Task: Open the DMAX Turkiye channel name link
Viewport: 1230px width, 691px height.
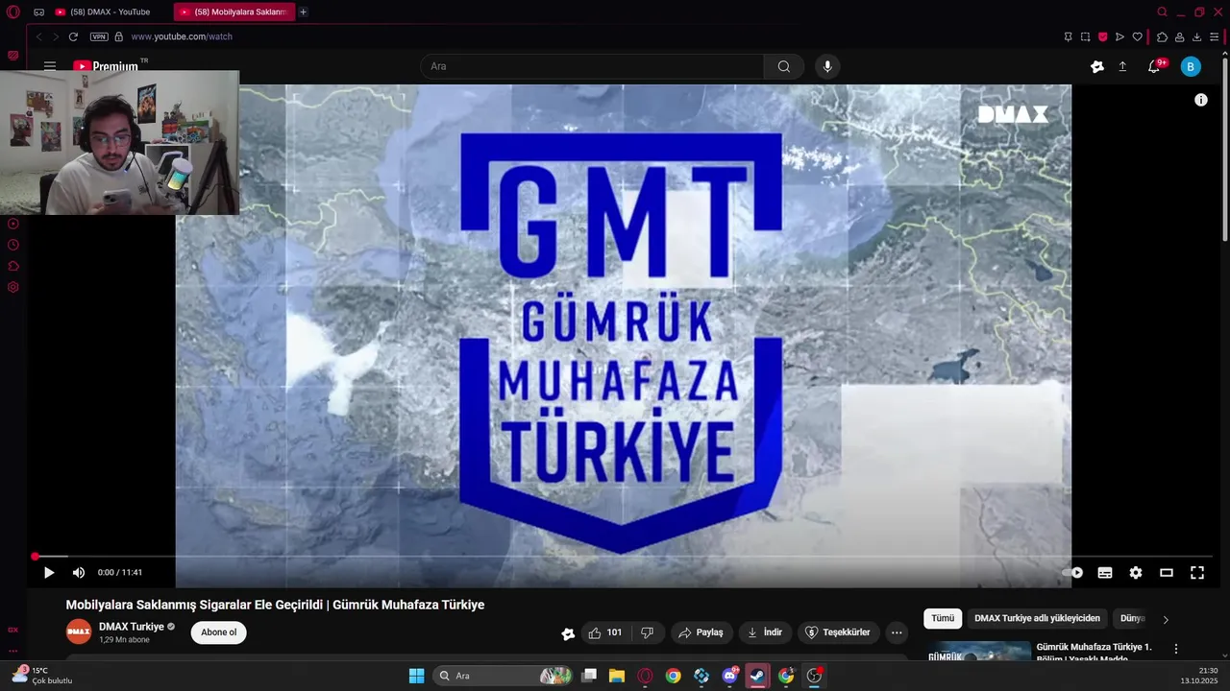Action: point(132,627)
